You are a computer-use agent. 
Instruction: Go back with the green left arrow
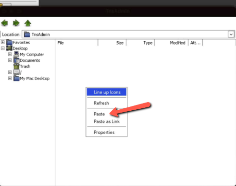4,23
